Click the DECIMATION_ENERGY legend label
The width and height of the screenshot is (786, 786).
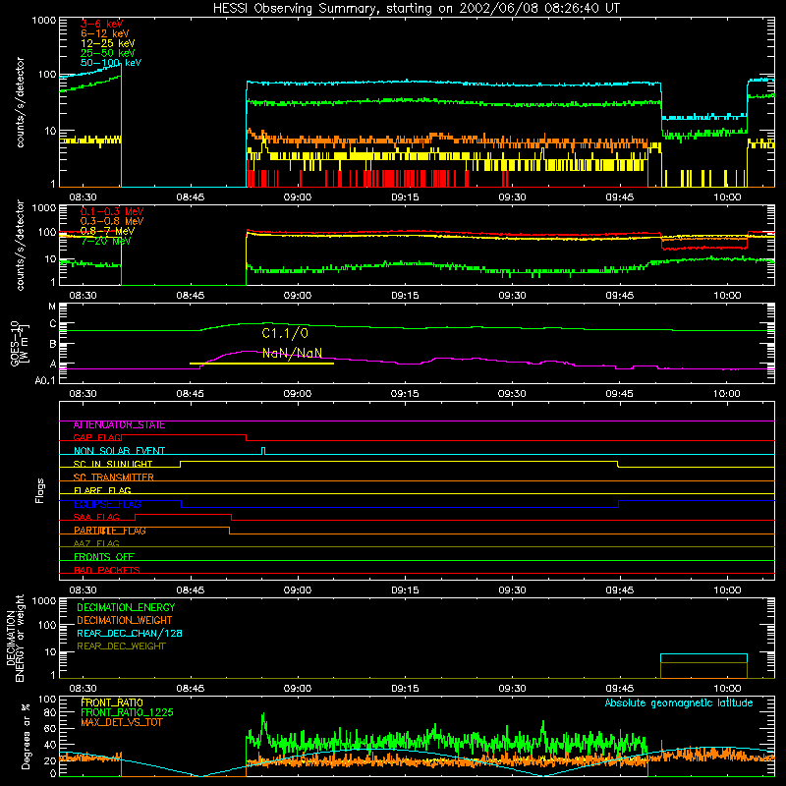click(x=126, y=607)
